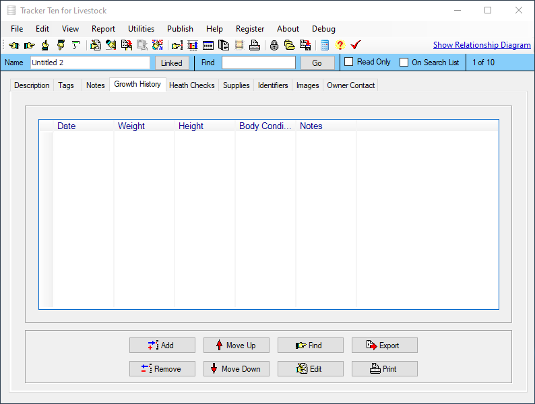Click the filter funnel toolbar icon
Screen dimensions: 535x404
click(x=75, y=45)
